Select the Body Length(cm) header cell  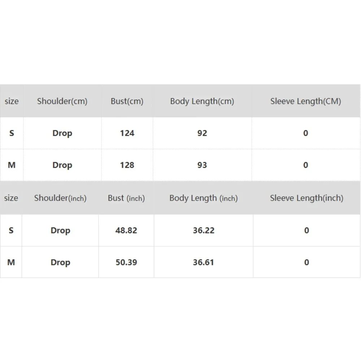tap(202, 101)
